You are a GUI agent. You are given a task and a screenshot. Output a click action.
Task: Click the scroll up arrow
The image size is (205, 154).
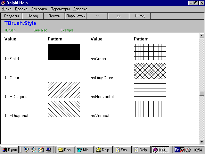click(201, 36)
